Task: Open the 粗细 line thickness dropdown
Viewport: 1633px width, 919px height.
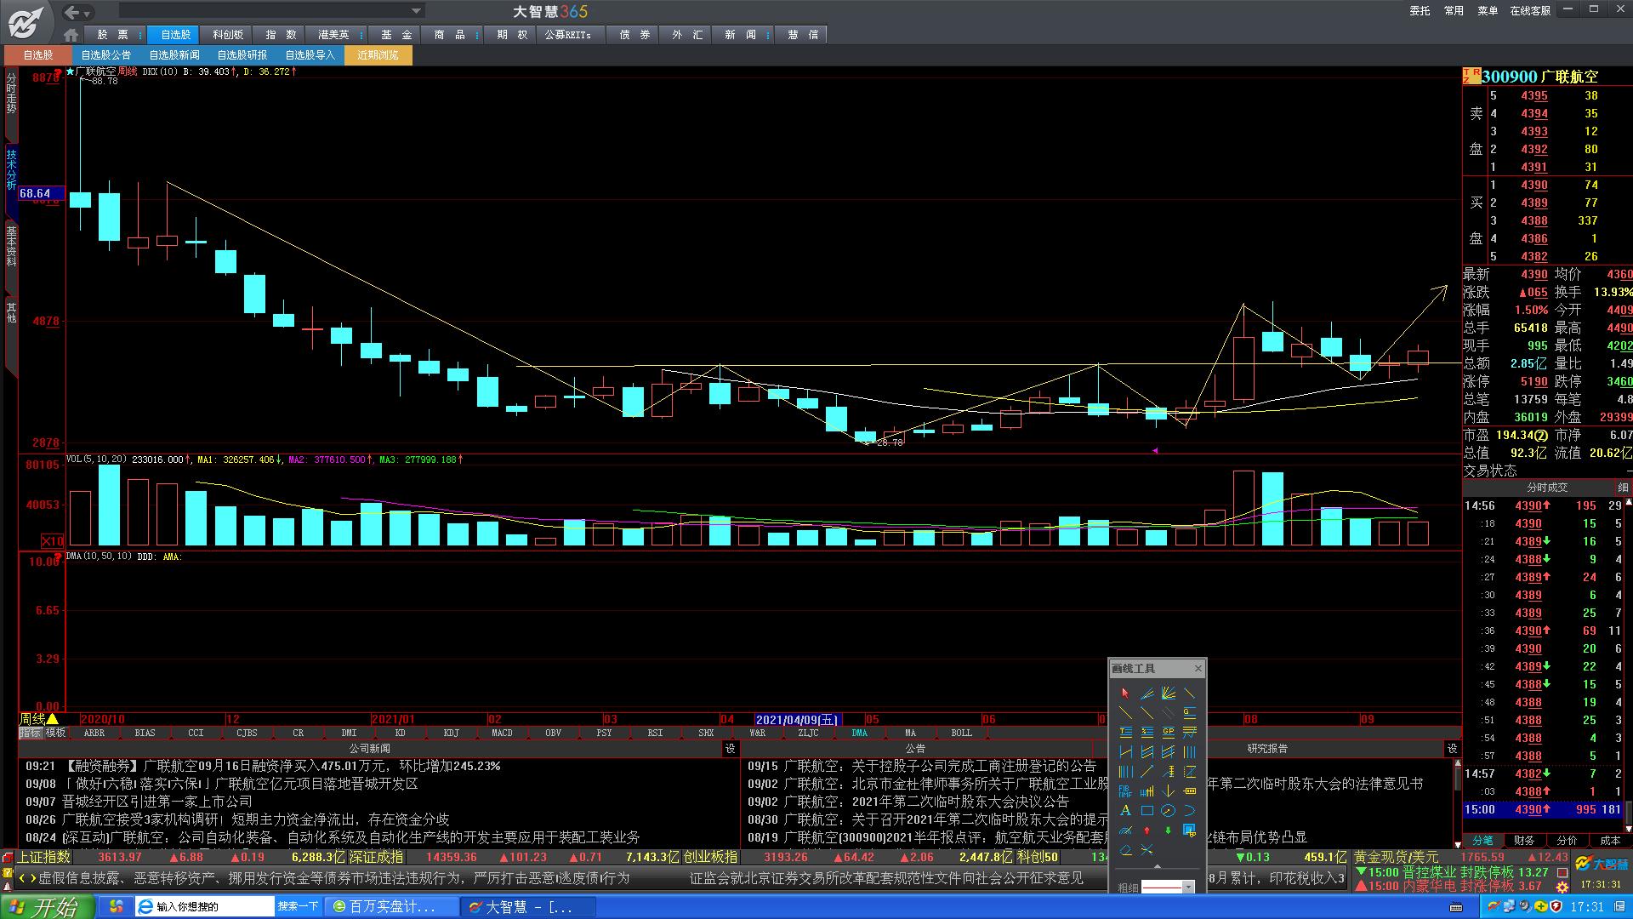Action: [x=1188, y=888]
